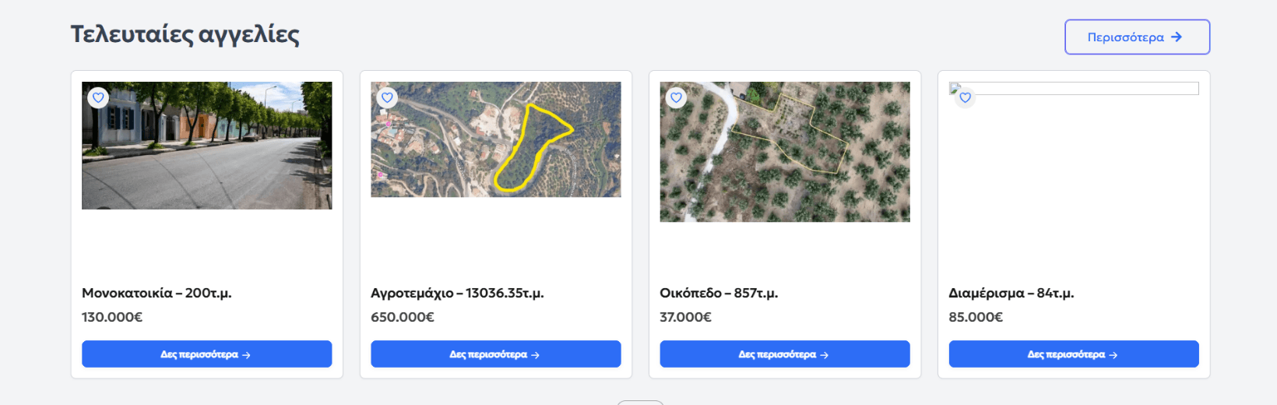Favorite the Αγροτεμάχιο listing with heart icon
The width and height of the screenshot is (1277, 405).
click(387, 97)
